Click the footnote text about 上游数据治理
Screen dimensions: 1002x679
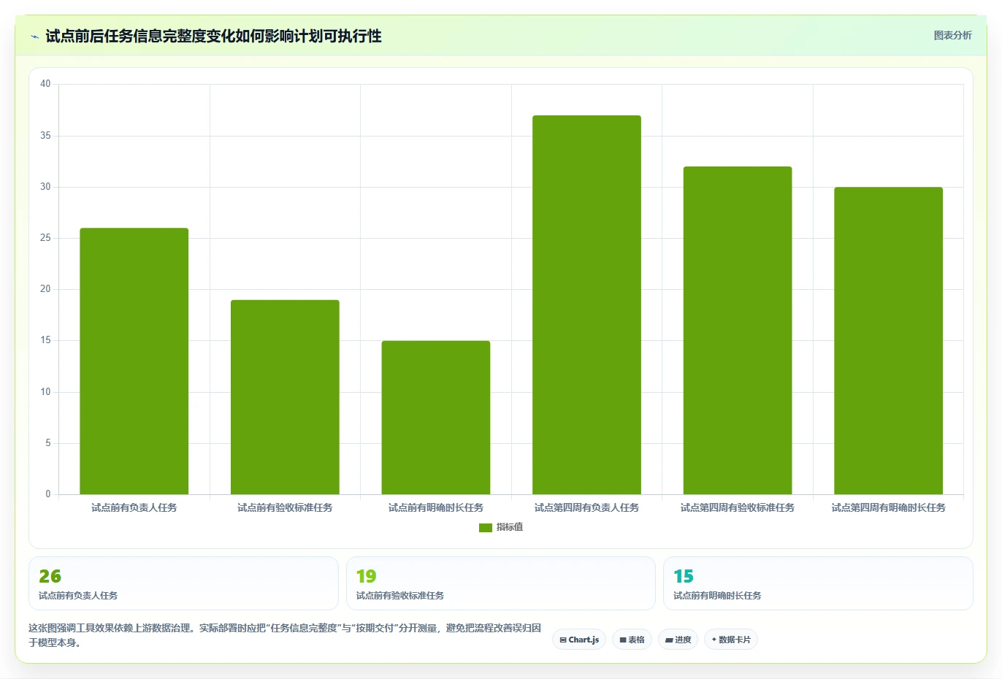(x=285, y=635)
